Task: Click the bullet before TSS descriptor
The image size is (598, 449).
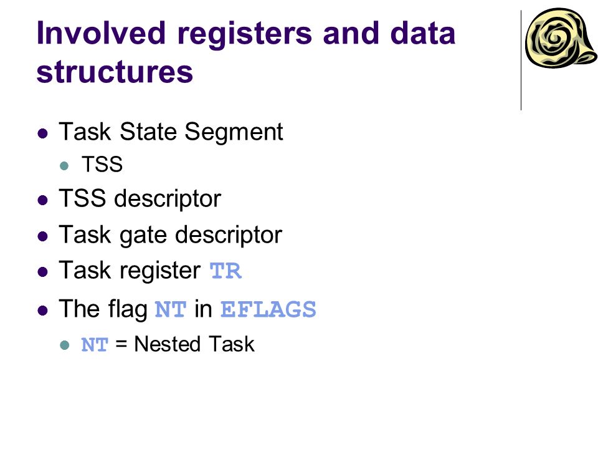Action: (x=43, y=200)
